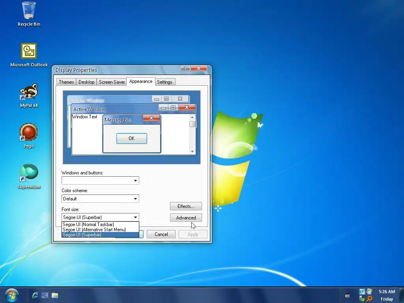The image size is (404, 303).
Task: Click the Inactive Window preview title
Action: click(86, 100)
